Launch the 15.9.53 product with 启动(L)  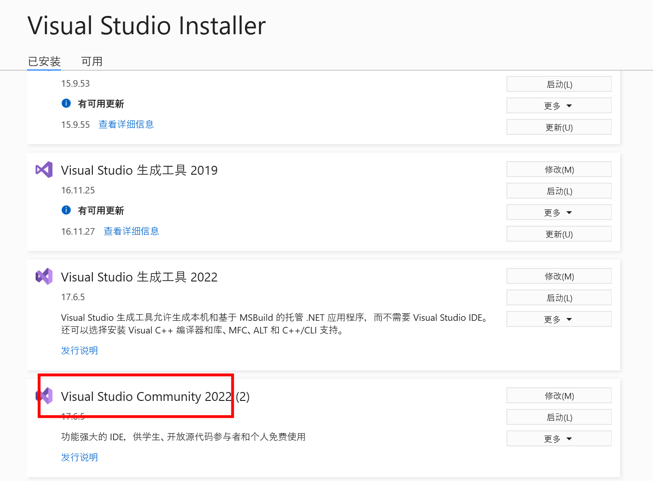pyautogui.click(x=559, y=84)
